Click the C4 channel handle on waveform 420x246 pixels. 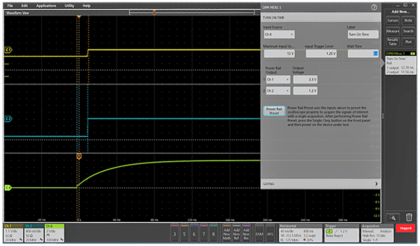coord(8,188)
